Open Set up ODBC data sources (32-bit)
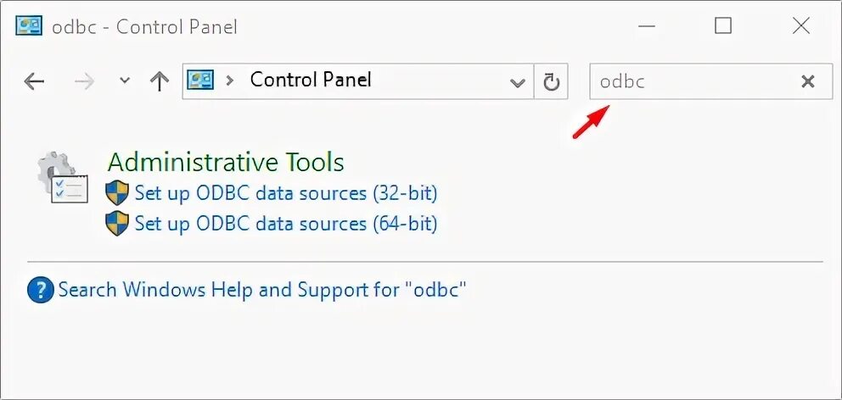Screen dimensions: 842x400 (x=286, y=193)
